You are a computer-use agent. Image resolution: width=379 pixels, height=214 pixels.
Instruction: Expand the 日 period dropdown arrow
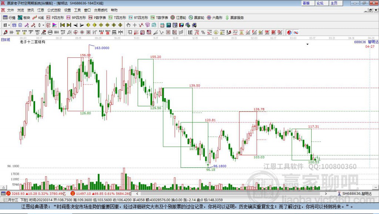pyautogui.click(x=9, y=25)
